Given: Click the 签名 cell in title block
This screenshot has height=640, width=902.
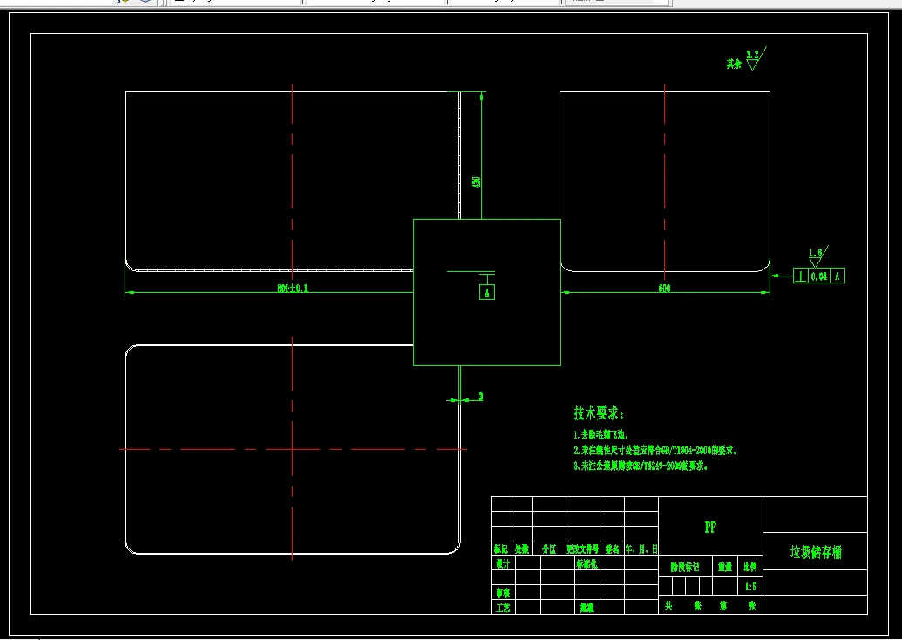Looking at the screenshot, I should pos(612,549).
